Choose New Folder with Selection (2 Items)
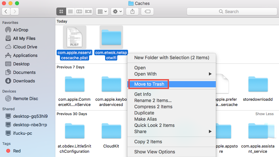 (172, 58)
